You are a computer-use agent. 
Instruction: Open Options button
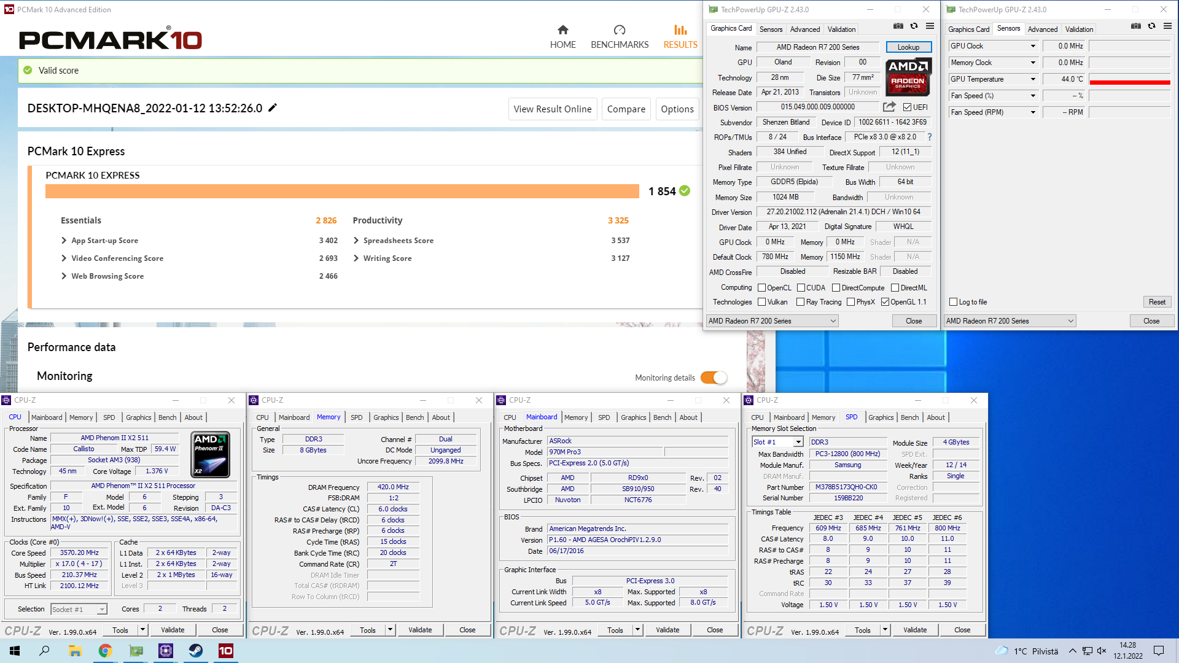[x=677, y=109]
